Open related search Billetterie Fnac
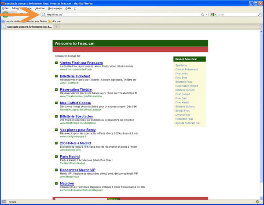The width and height of the screenshot is (264, 205). pyautogui.click(x=183, y=82)
